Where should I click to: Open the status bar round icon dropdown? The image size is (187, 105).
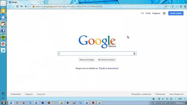(x=154, y=99)
